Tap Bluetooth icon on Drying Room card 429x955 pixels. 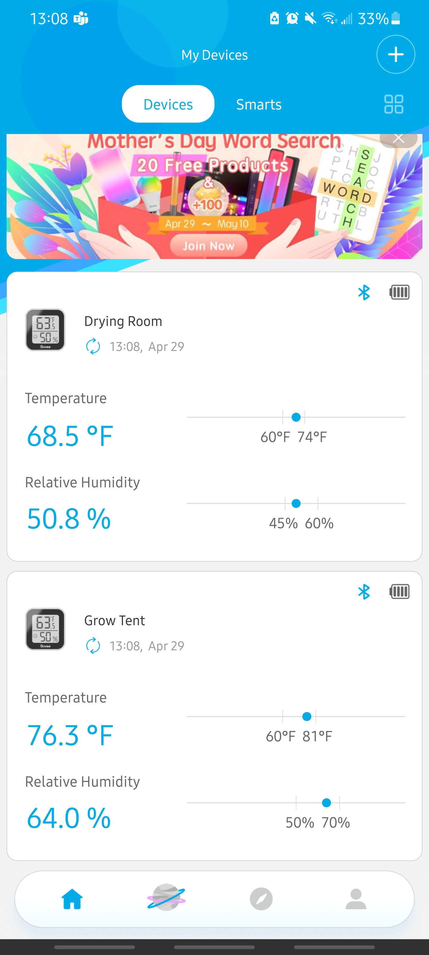tap(364, 292)
